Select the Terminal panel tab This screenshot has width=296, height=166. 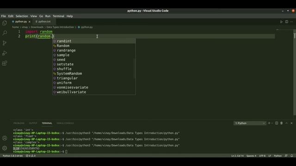(47, 123)
